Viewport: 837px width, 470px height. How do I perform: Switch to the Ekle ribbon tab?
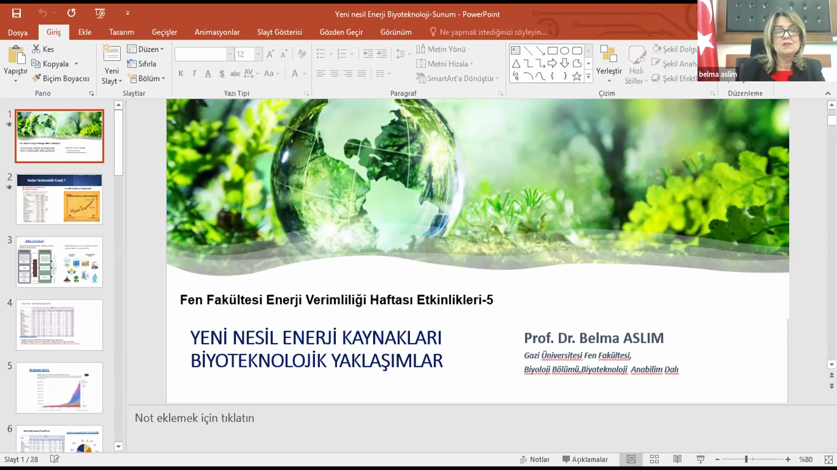point(85,32)
